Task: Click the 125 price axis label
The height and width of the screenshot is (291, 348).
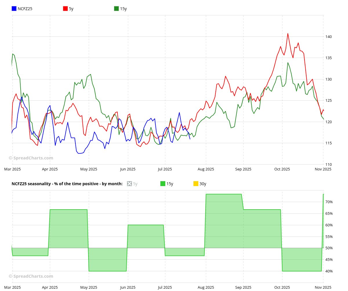Action: tap(329, 101)
